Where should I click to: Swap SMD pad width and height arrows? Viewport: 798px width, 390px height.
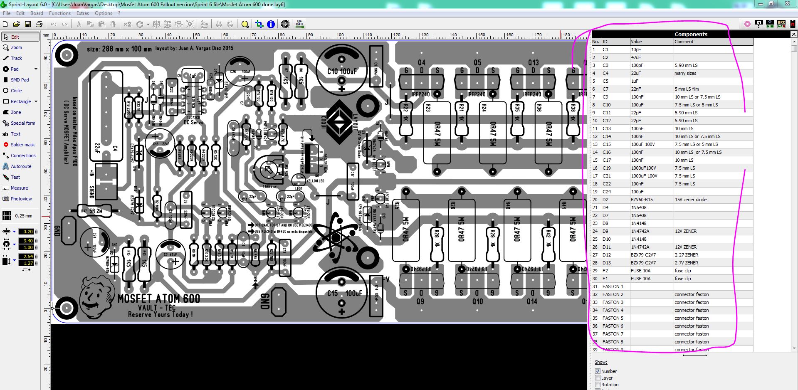(x=26, y=270)
